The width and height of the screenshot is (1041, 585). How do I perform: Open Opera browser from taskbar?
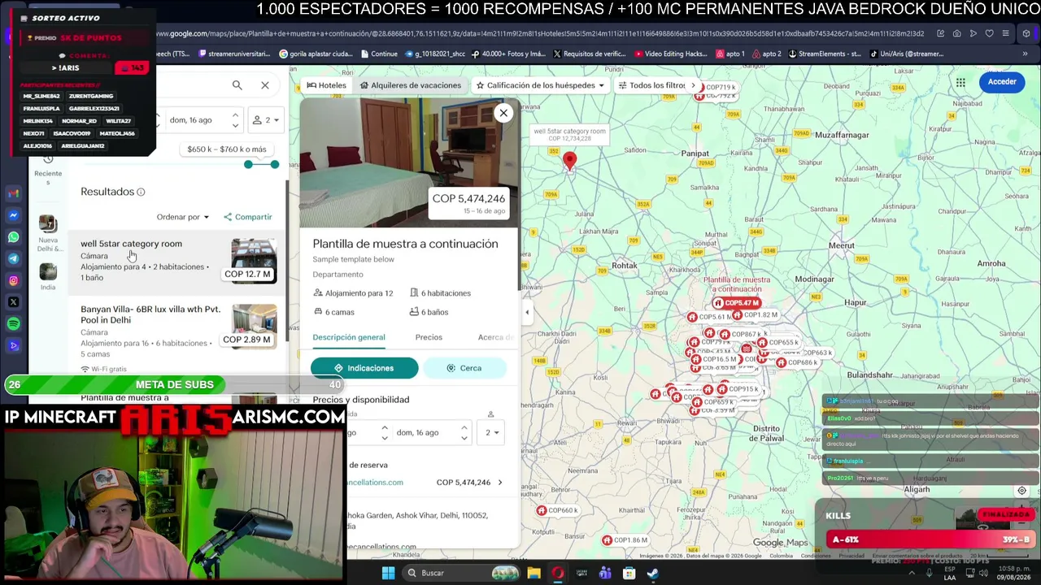[x=557, y=574]
